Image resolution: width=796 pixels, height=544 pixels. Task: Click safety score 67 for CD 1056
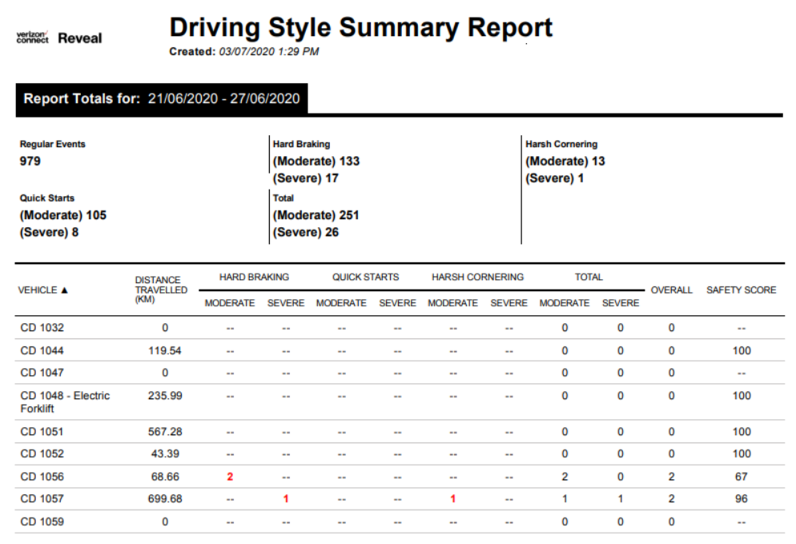pos(742,477)
